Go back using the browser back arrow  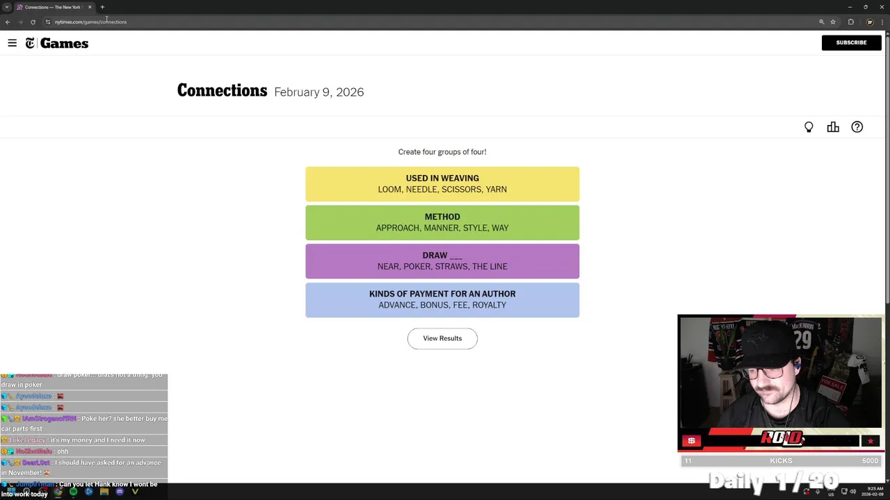tap(8, 22)
